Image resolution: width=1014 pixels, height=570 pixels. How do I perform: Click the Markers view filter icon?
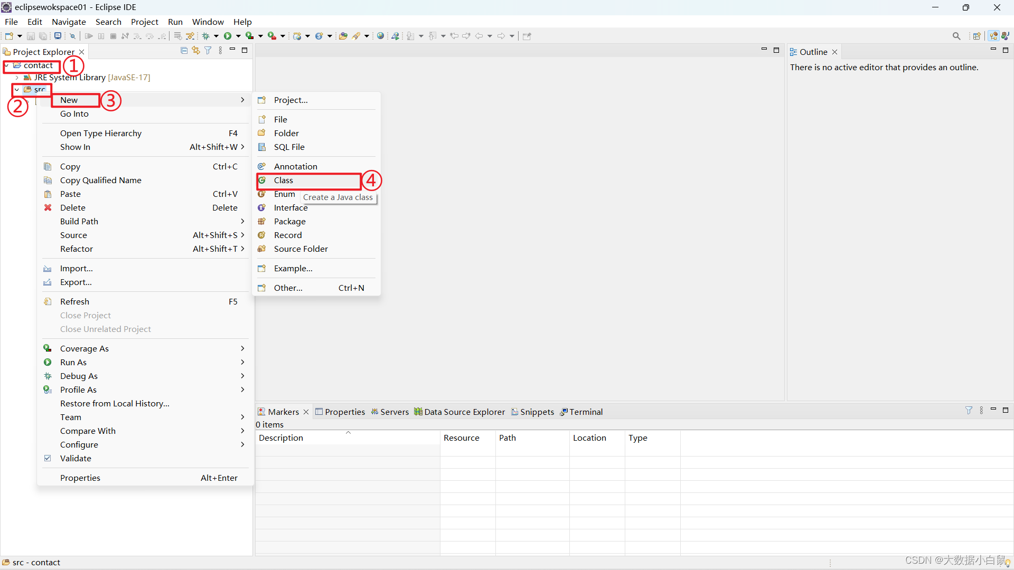[x=969, y=411]
